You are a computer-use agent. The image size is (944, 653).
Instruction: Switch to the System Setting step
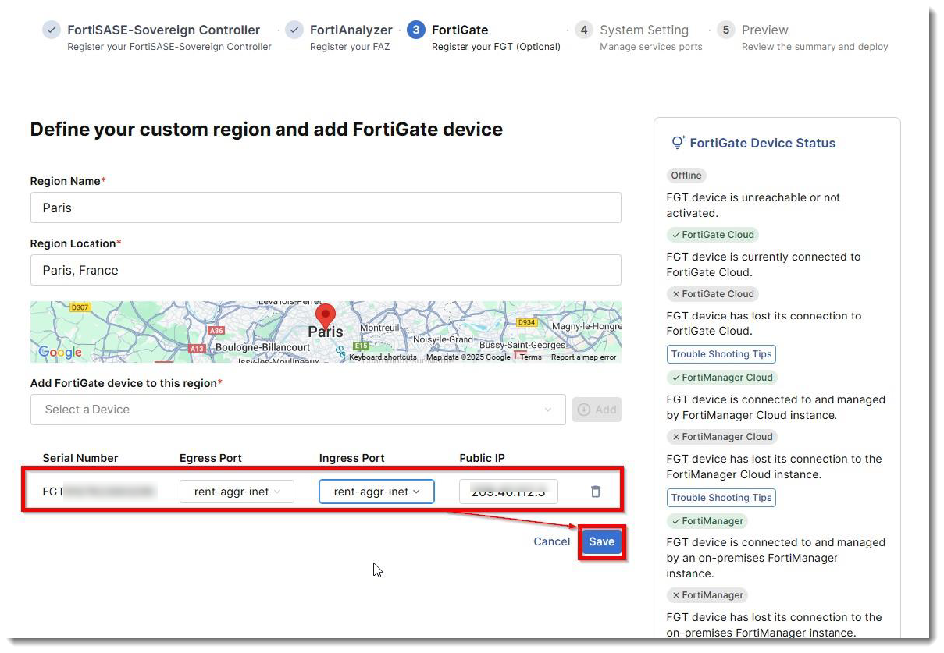[x=644, y=30]
